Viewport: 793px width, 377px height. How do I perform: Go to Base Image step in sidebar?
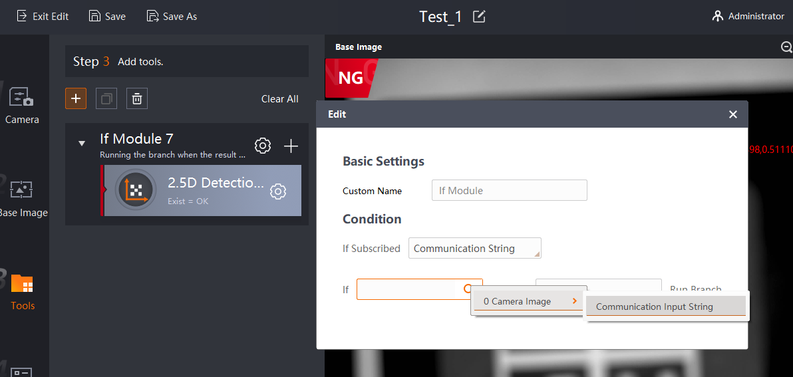(x=22, y=198)
